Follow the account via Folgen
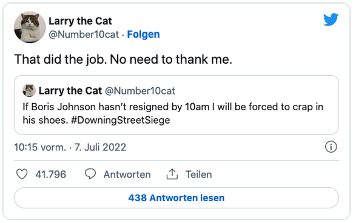The image size is (353, 223). tap(143, 35)
